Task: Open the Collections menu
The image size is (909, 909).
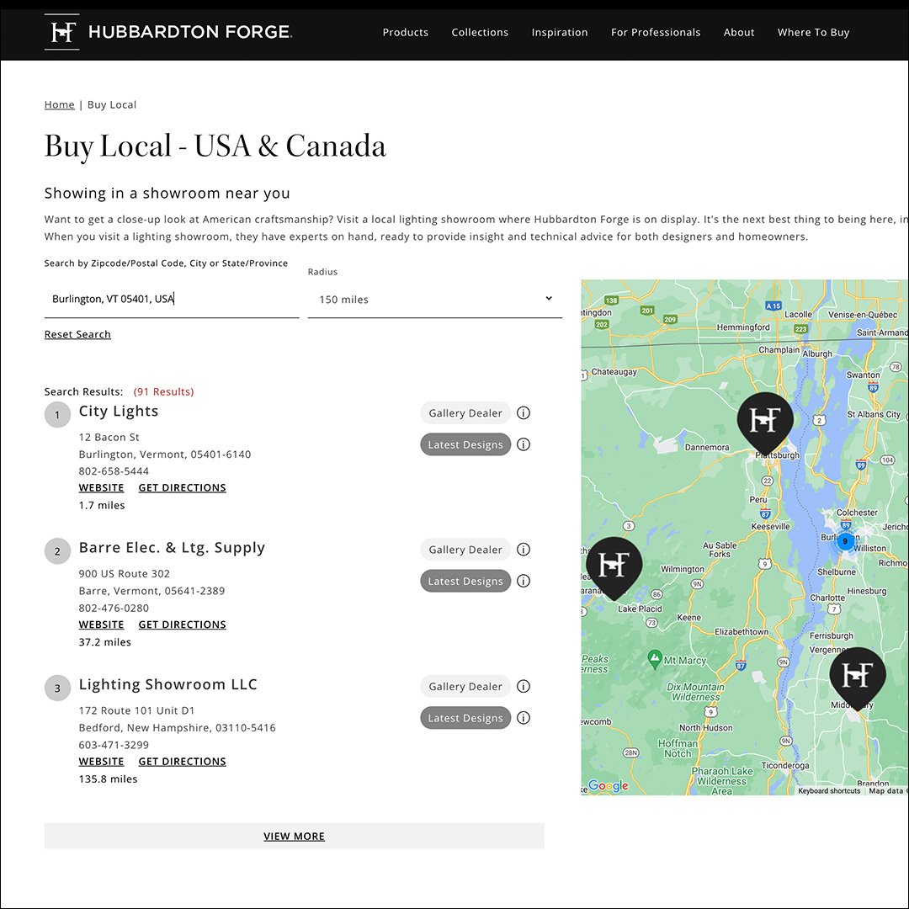Action: coord(480,33)
